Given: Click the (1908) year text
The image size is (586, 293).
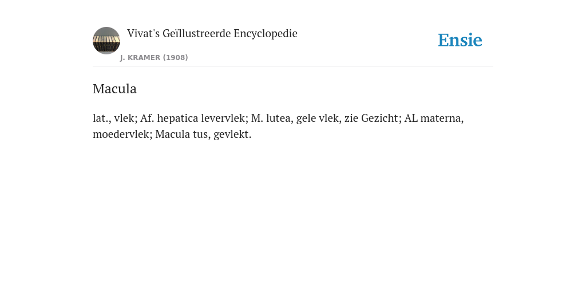Looking at the screenshot, I should click(175, 58).
